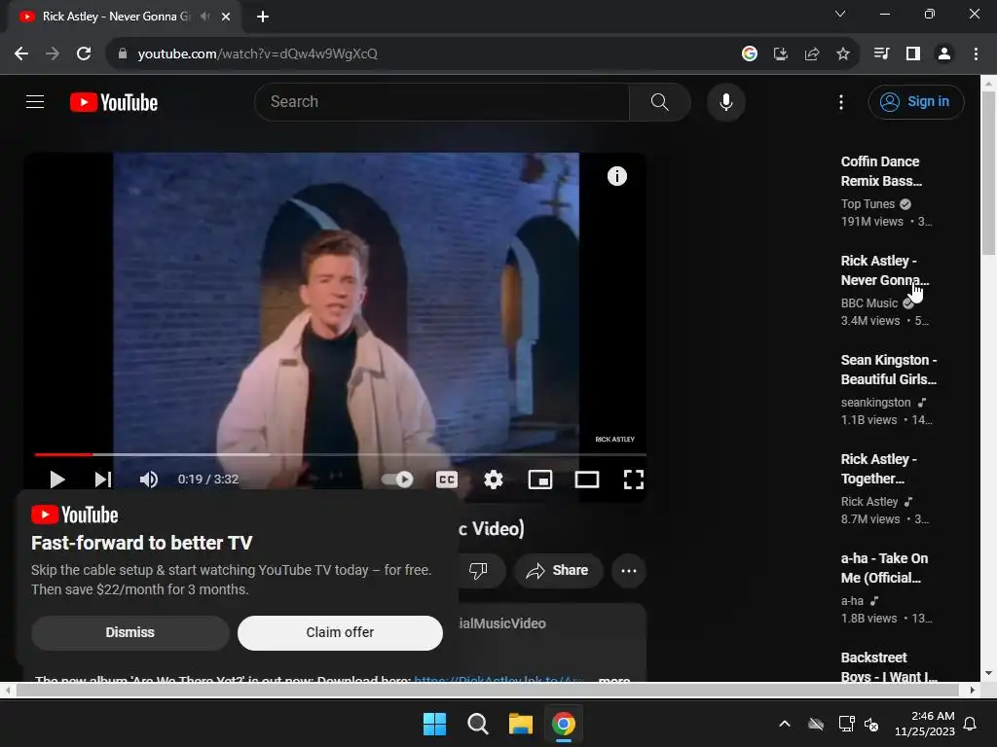Image resolution: width=997 pixels, height=747 pixels.
Task: Open Windows Start menu
Action: pos(435,724)
